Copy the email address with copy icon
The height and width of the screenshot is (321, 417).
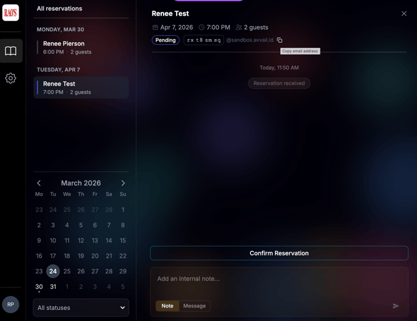coord(279,40)
